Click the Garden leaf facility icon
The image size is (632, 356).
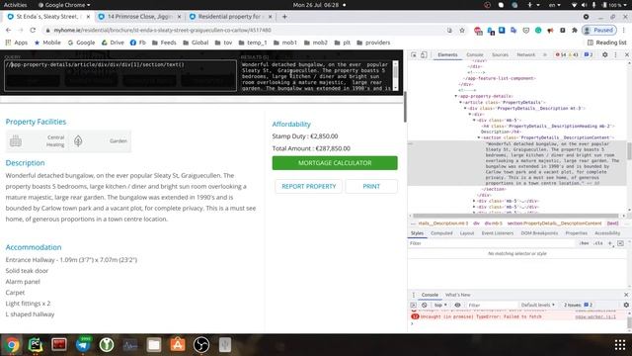(x=78, y=141)
